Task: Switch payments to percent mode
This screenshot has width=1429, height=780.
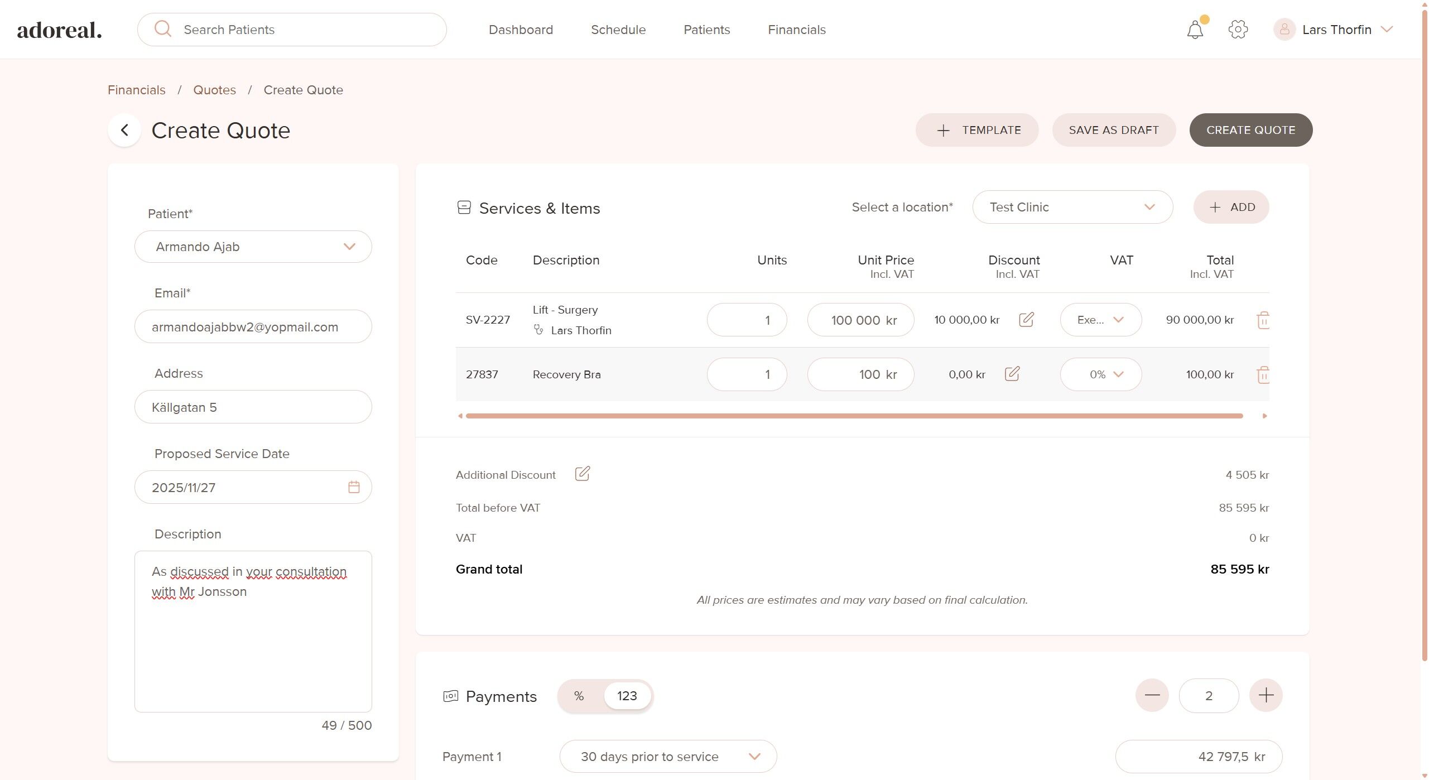Action: coord(579,696)
